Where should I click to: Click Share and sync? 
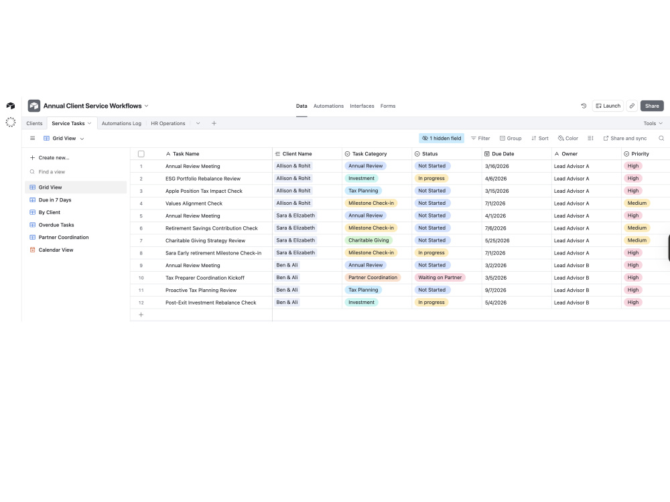tap(624, 139)
